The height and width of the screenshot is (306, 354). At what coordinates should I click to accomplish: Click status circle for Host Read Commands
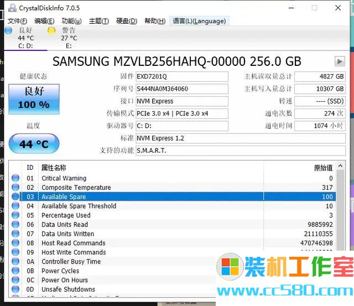15,243
